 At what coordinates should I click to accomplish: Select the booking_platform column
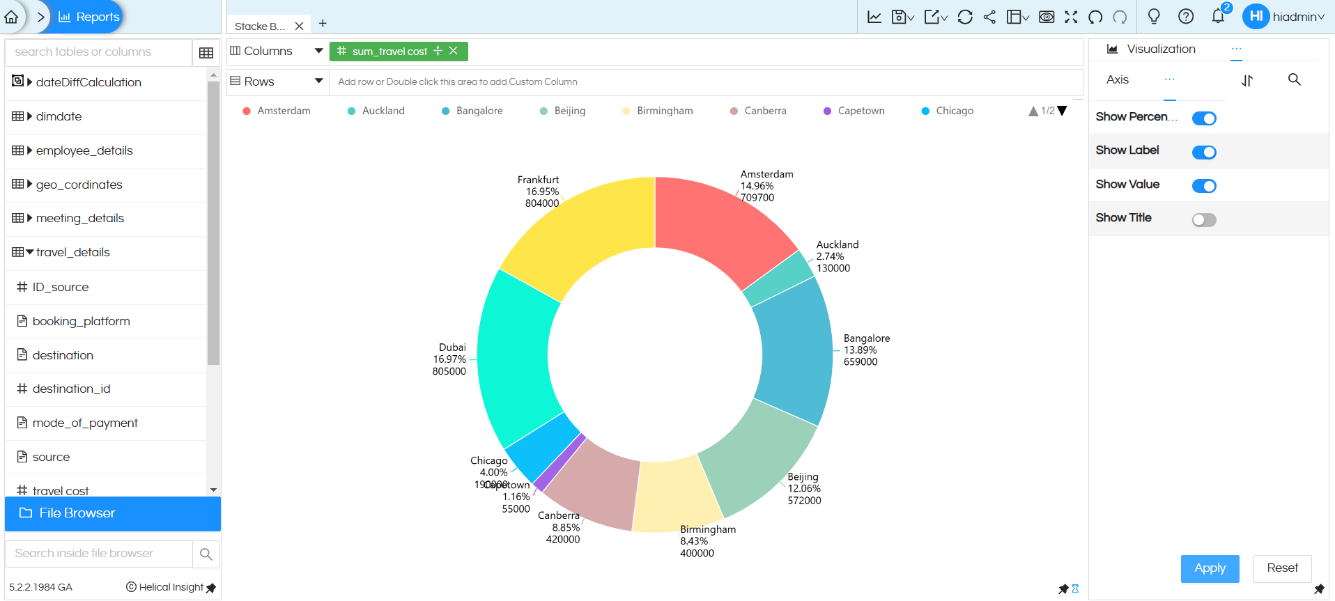click(x=81, y=321)
